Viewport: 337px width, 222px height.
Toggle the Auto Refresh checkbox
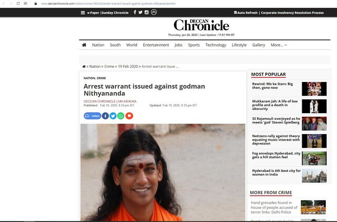[235, 13]
